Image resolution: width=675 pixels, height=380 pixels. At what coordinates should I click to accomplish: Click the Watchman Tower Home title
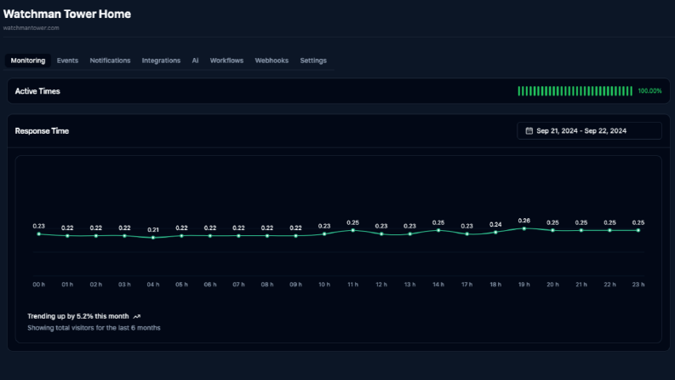[66, 14]
